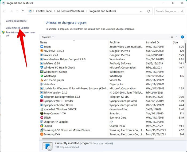Viewport: 187px width, 152px height.
Task: Click the Control Panel icon in address bar
Action: tap(30, 11)
